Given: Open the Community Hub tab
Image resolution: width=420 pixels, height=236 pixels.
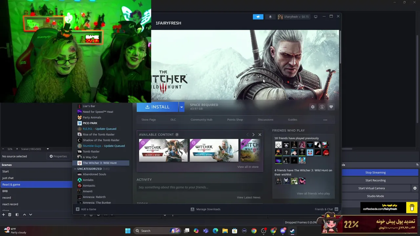Looking at the screenshot, I should [x=201, y=120].
